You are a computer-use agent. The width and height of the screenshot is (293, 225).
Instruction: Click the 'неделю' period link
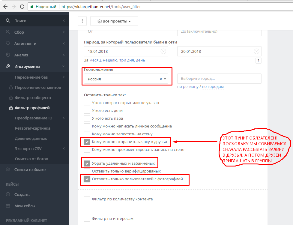click(x=110, y=60)
